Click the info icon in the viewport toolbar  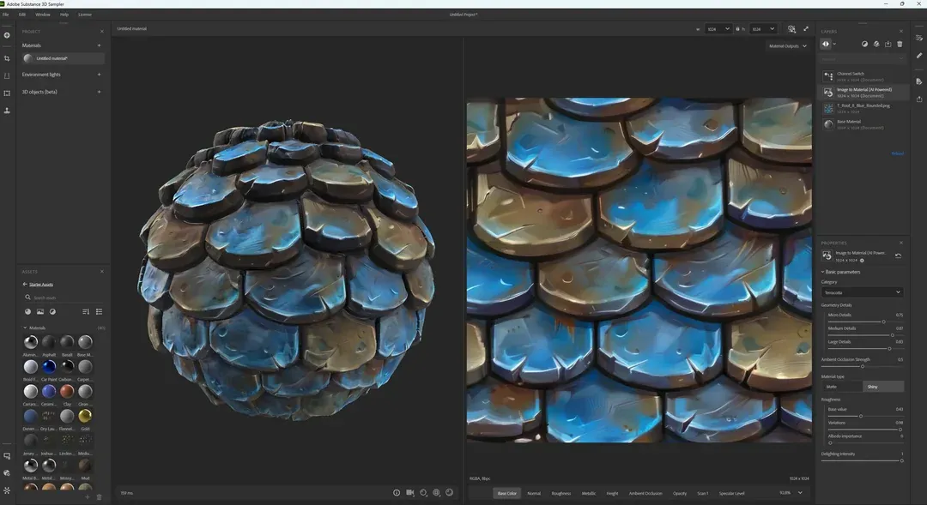pos(397,493)
